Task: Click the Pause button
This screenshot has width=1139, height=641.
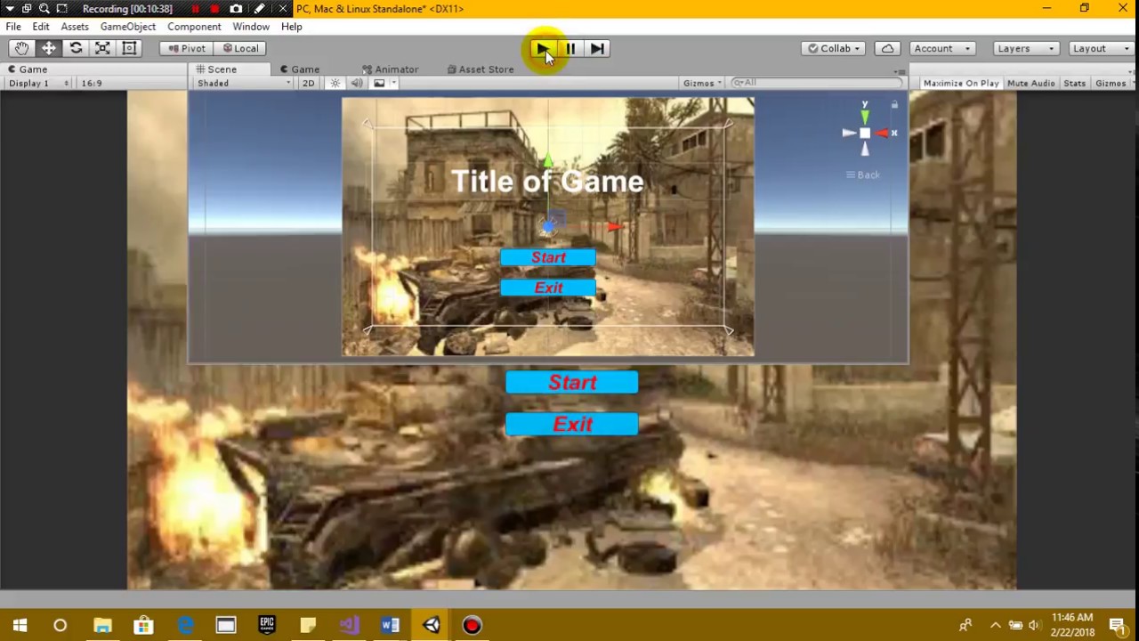Action: click(570, 48)
